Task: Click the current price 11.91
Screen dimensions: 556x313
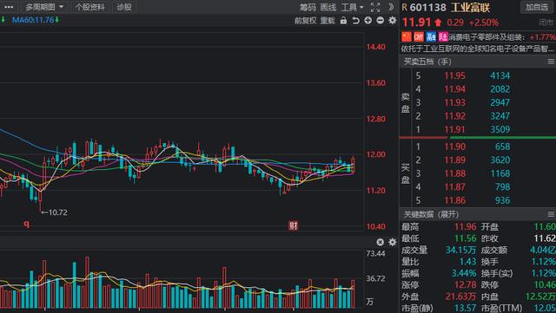Action: pos(416,23)
